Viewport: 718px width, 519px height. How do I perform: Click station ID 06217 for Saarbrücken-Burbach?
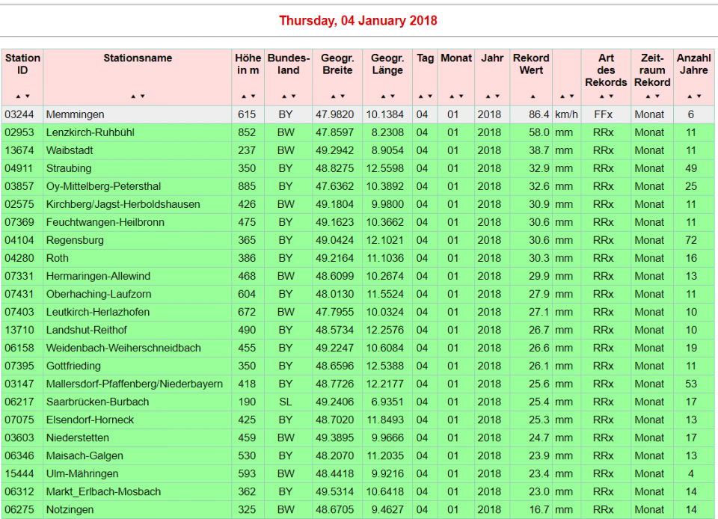pos(19,402)
